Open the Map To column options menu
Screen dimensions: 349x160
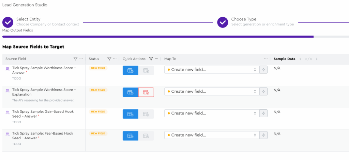(x=266, y=59)
